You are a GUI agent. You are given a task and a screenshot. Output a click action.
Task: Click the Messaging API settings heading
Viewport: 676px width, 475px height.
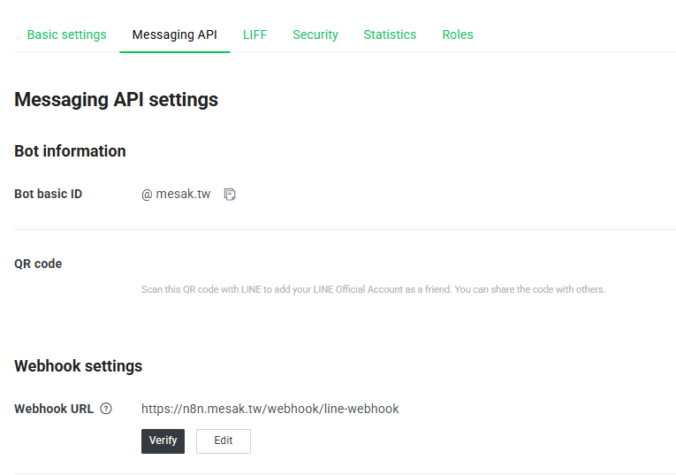[x=117, y=100]
